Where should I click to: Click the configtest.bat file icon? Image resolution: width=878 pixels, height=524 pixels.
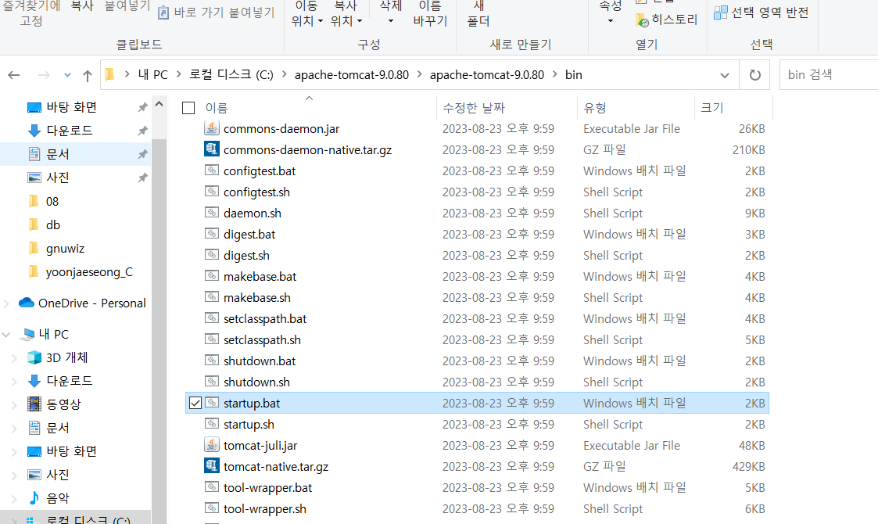click(212, 170)
